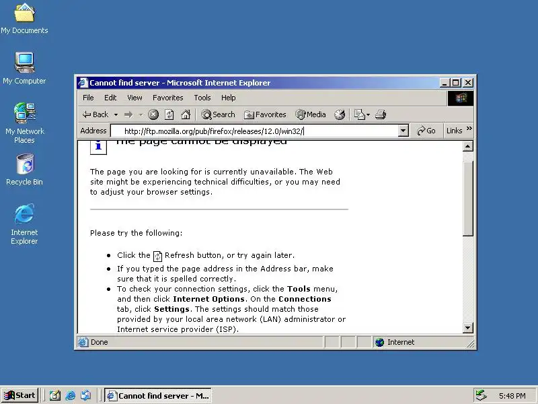Select the My Computer desktop icon
538x404 pixels.
pyautogui.click(x=24, y=69)
